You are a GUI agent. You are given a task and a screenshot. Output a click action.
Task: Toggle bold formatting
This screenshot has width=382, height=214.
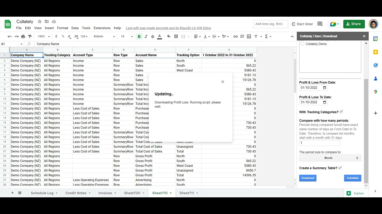pos(139,36)
